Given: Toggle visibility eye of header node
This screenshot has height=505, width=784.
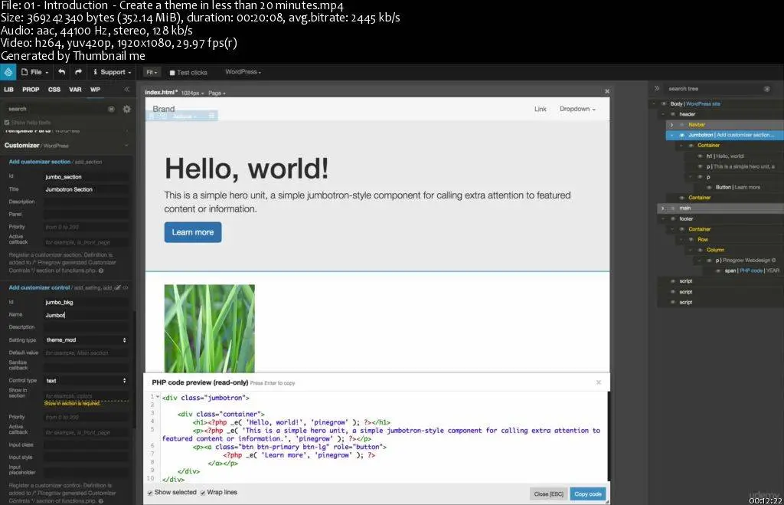Looking at the screenshot, I should pos(672,114).
